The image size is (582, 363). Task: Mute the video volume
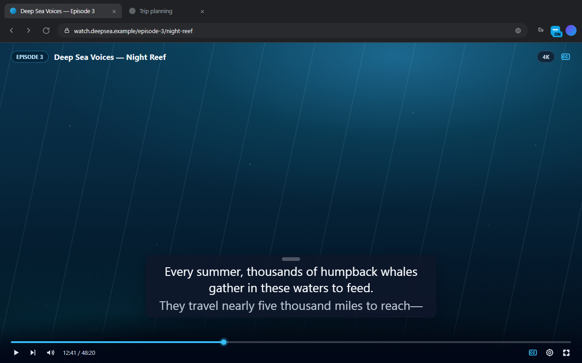[50, 353]
